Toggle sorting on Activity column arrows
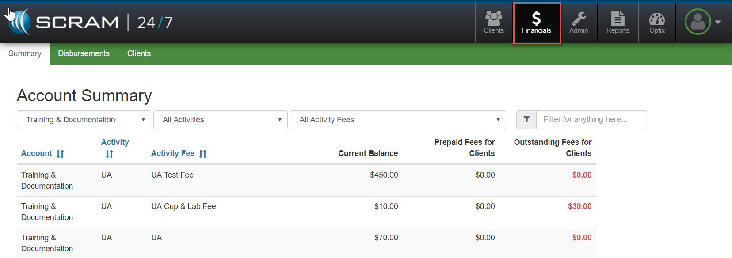732x258 pixels. pos(109,154)
